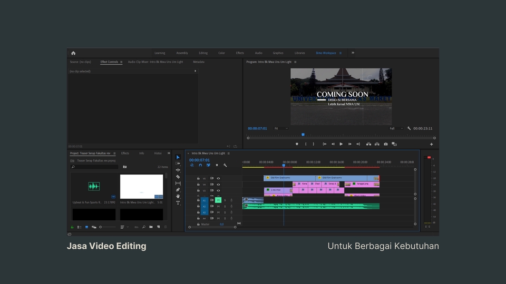The height and width of the screenshot is (284, 506).
Task: Open Button Editor plus icon
Action: [432, 144]
